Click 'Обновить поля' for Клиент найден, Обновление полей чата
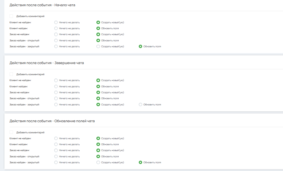Viewport: 283px width, 171px height. coord(98,144)
